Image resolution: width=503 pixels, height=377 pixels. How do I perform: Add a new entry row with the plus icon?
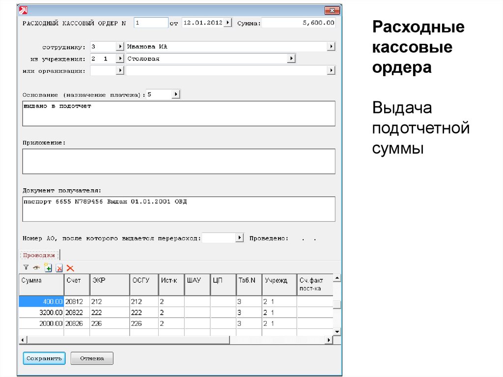click(x=48, y=268)
